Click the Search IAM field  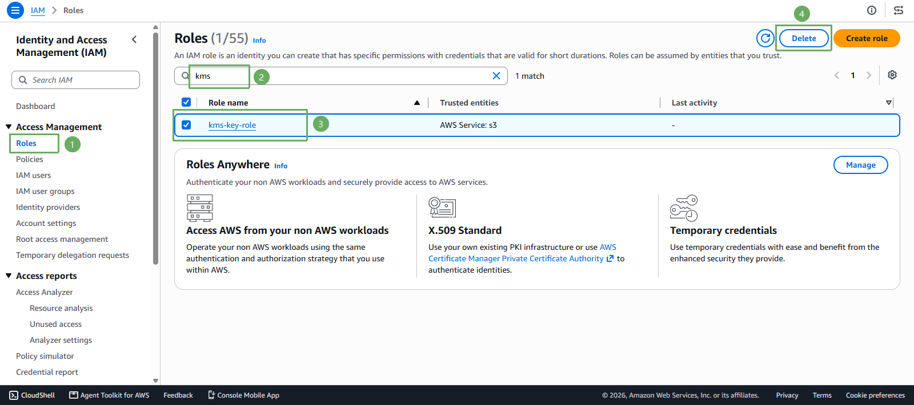[x=75, y=80]
